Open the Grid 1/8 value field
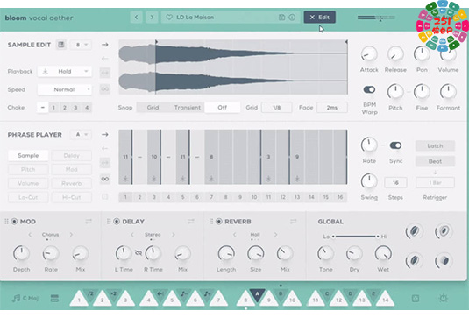 277,107
